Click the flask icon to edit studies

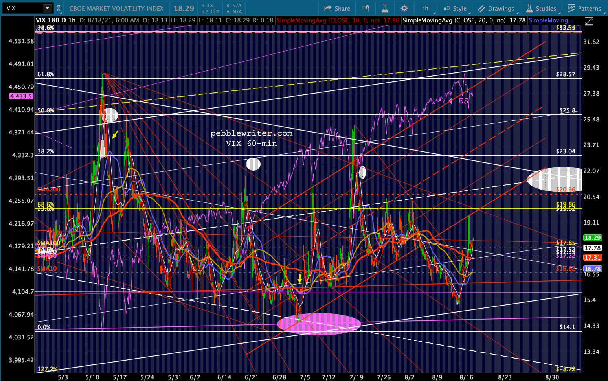[385, 8]
